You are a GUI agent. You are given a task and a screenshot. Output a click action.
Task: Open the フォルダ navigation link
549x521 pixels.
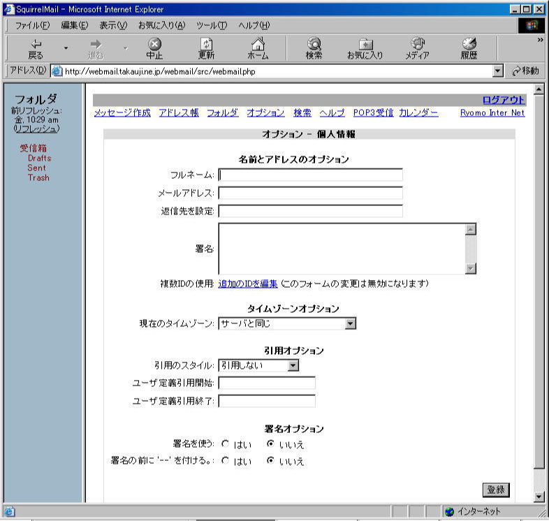(x=222, y=112)
